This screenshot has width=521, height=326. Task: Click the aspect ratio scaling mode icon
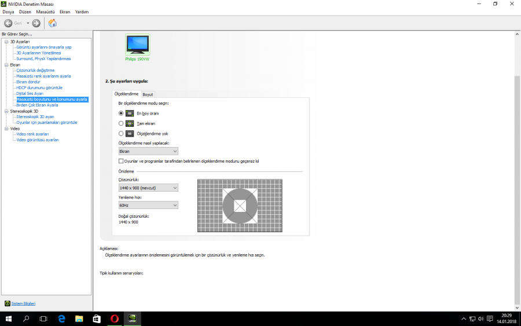point(130,113)
